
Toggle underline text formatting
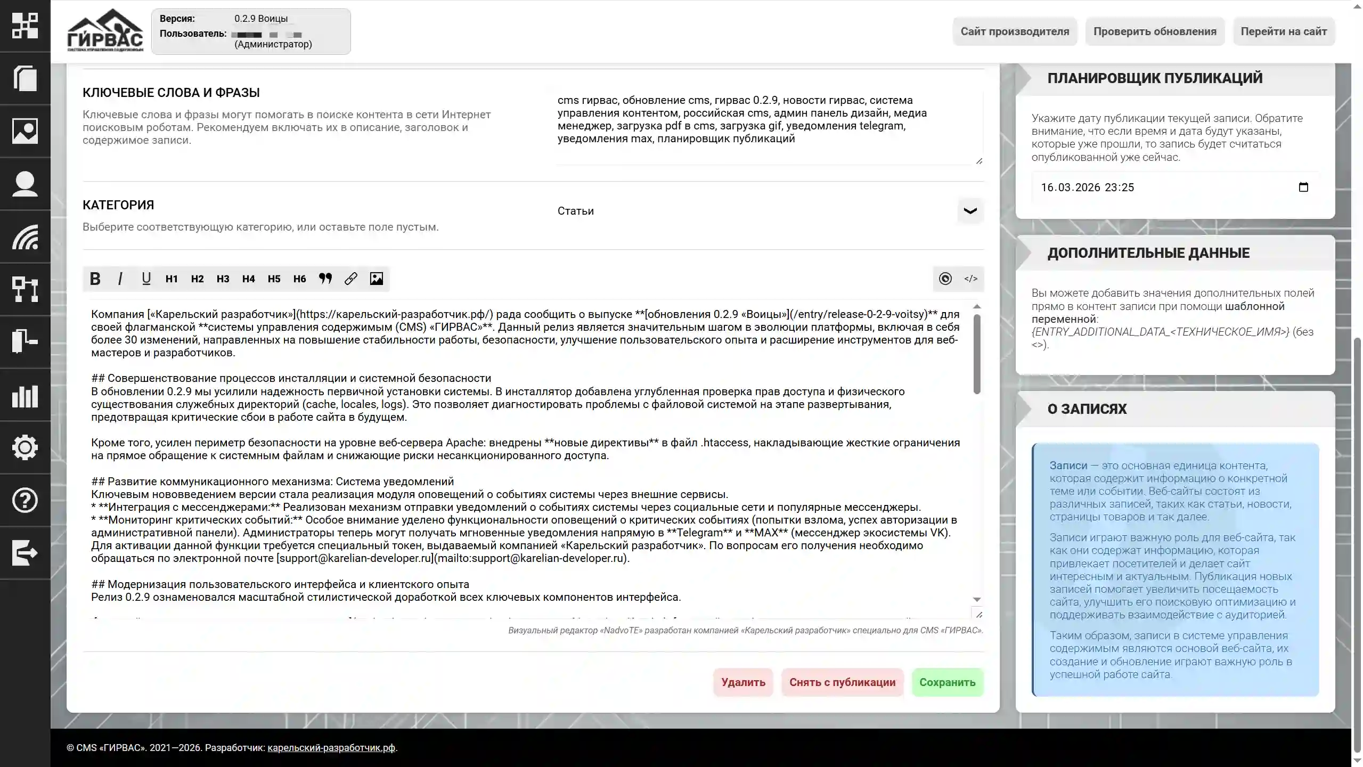tap(146, 279)
